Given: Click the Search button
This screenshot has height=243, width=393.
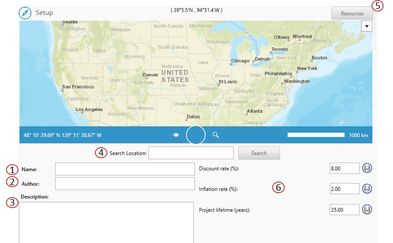Looking at the screenshot, I should [x=259, y=153].
